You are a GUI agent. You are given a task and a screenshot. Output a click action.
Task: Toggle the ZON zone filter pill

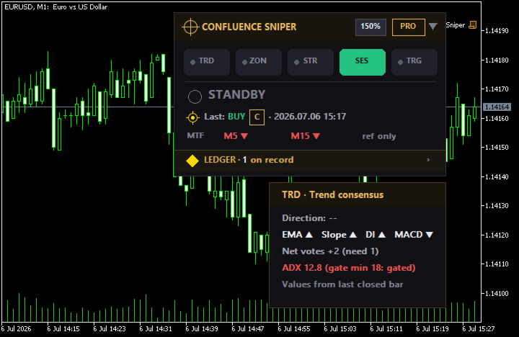pos(259,62)
